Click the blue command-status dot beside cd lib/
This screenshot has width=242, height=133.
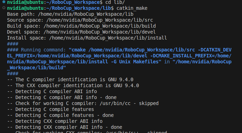pyautogui.click(x=4, y=2)
